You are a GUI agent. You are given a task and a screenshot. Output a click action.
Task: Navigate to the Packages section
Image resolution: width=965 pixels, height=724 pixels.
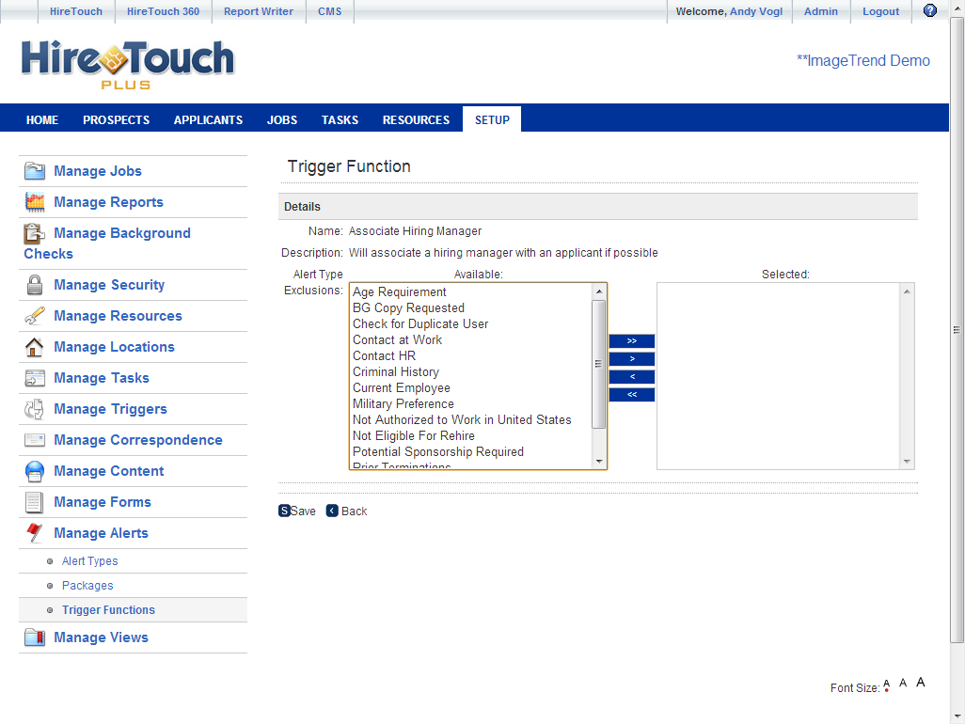click(x=87, y=585)
